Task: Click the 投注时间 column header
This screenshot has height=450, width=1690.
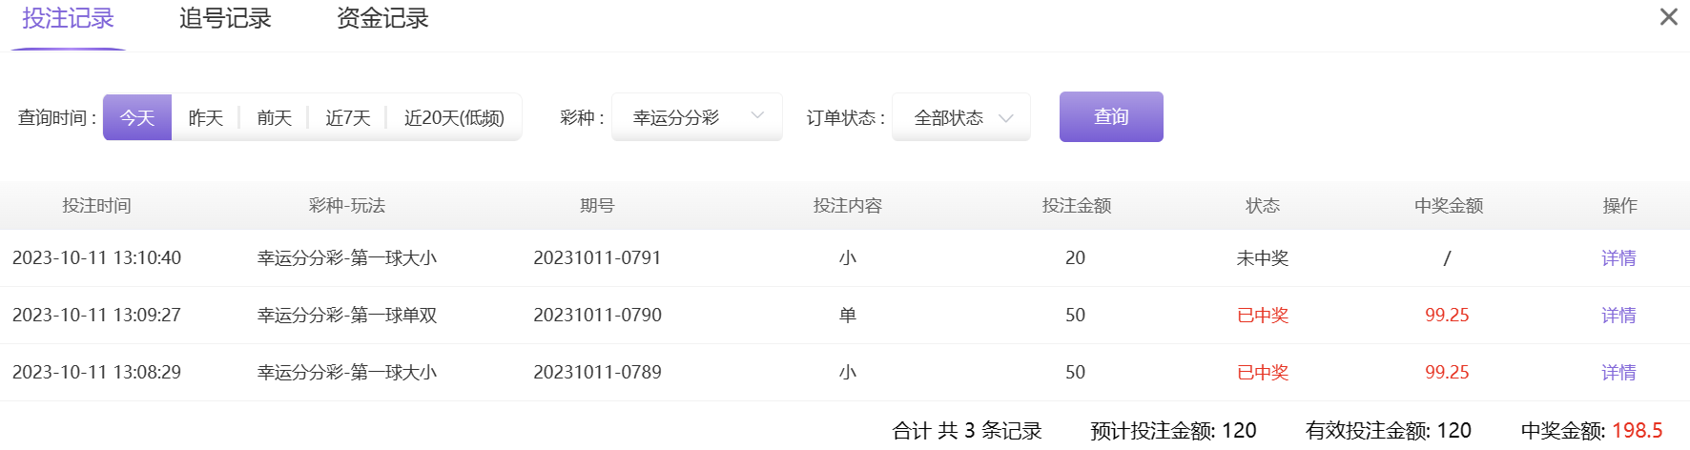Action: 96,206
